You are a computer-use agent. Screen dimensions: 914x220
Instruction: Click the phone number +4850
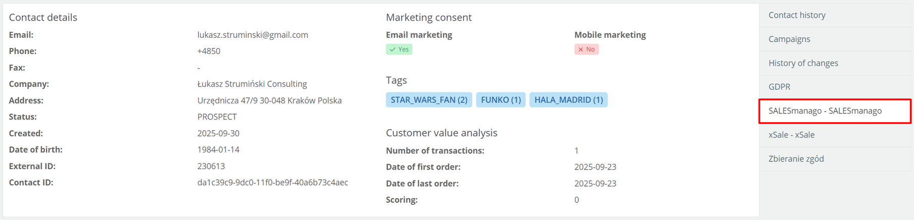click(208, 51)
